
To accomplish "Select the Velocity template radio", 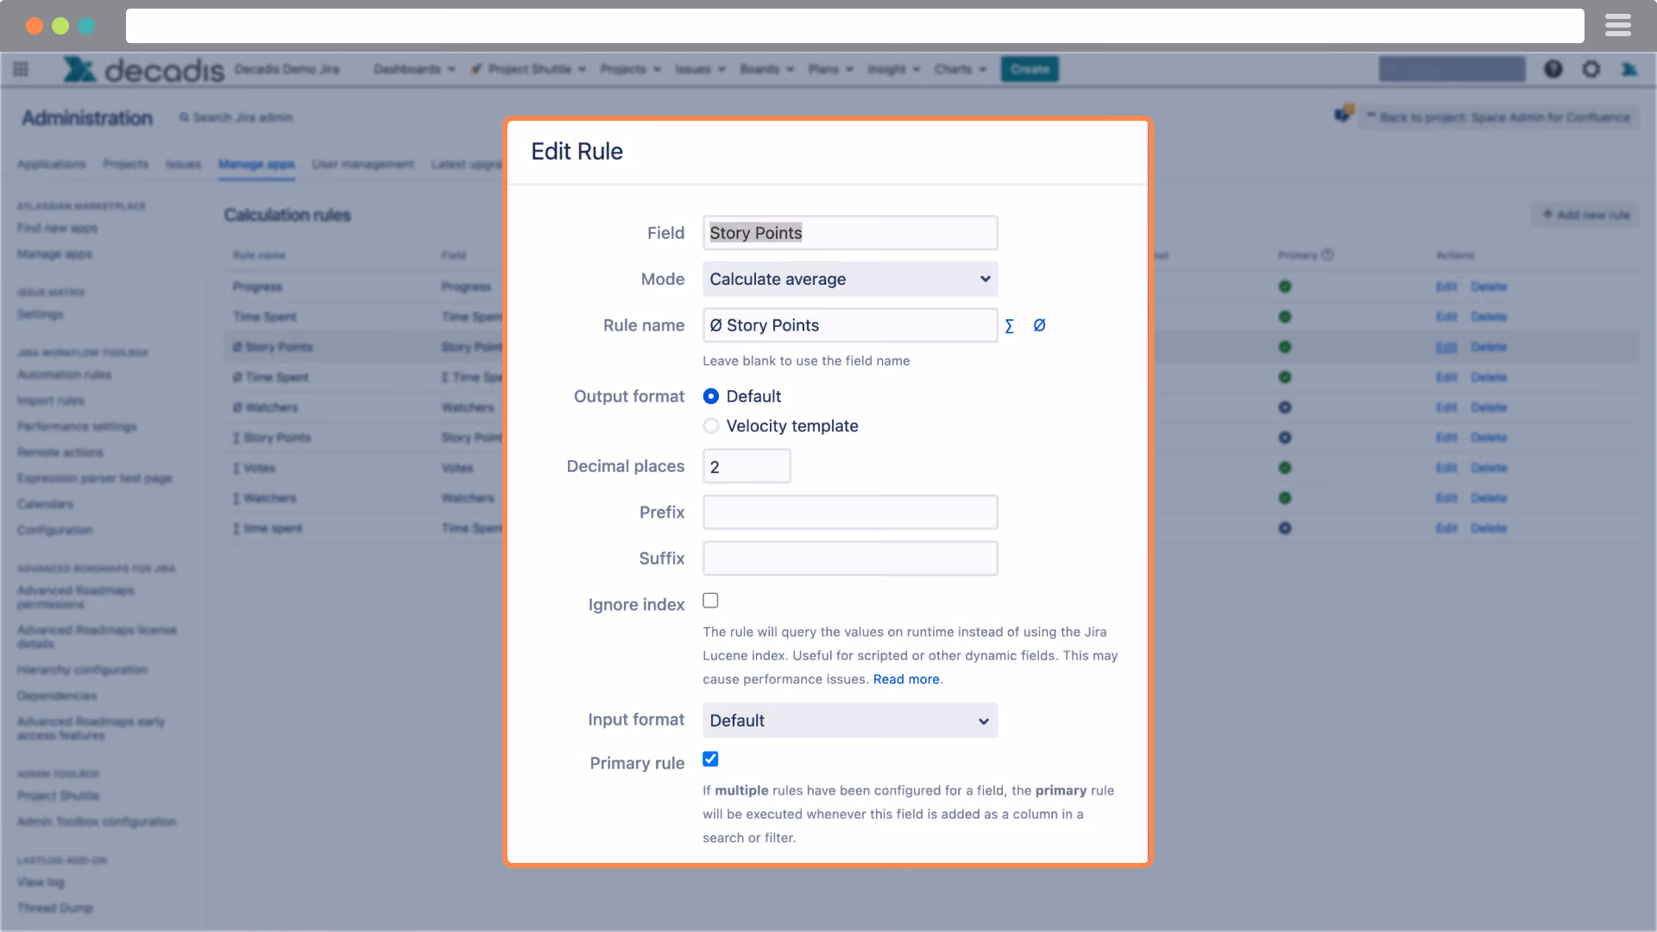I will (x=711, y=425).
